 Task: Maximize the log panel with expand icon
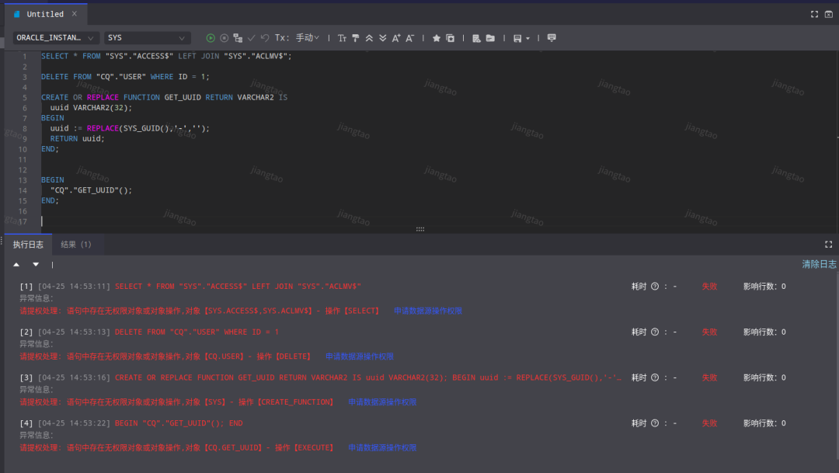point(828,245)
